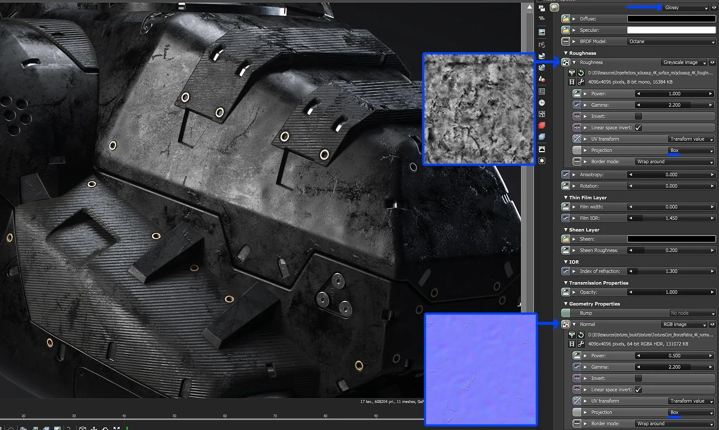The width and height of the screenshot is (719, 430).
Task: Toggle Normal Linear space invert checkbox
Action: pyautogui.click(x=638, y=390)
